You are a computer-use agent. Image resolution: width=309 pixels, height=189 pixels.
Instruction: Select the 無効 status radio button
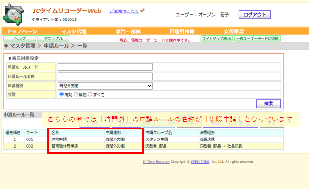pyautogui.click(x=76, y=94)
